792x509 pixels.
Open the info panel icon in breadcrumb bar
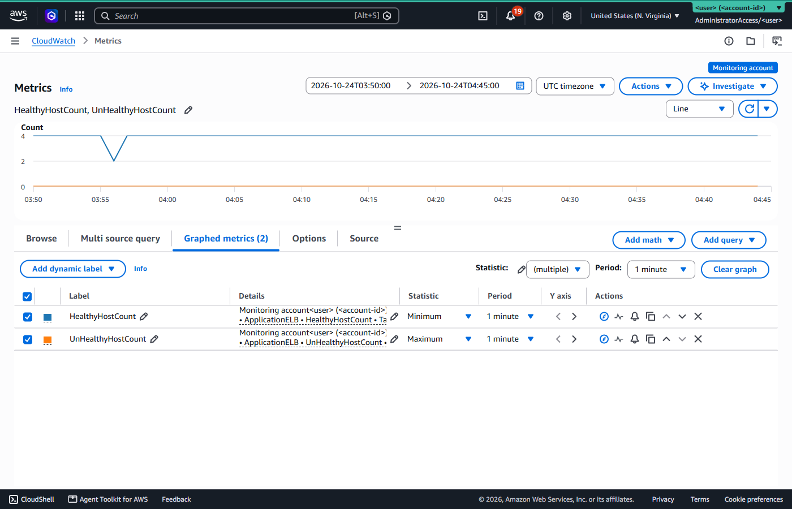(729, 41)
